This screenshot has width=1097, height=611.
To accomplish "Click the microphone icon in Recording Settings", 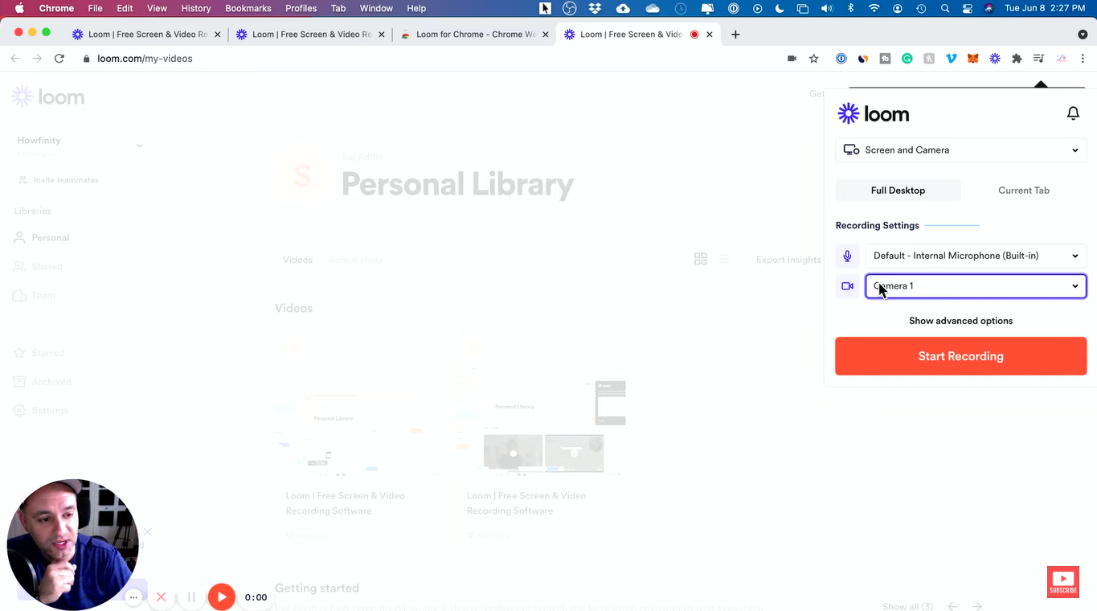I will (847, 256).
